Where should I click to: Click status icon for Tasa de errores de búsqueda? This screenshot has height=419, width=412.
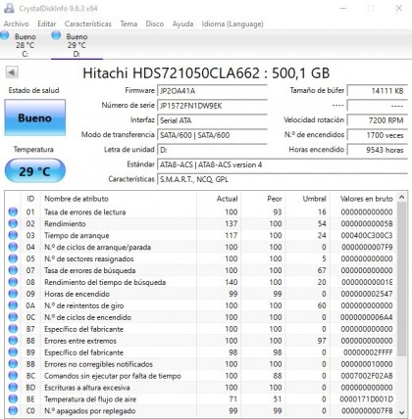coord(13,270)
